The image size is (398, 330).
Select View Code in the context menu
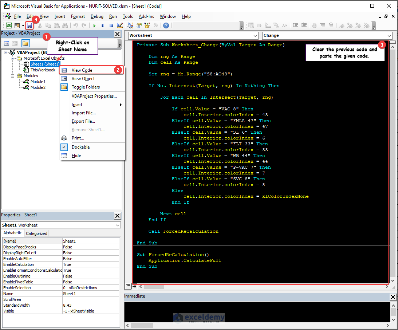82,70
